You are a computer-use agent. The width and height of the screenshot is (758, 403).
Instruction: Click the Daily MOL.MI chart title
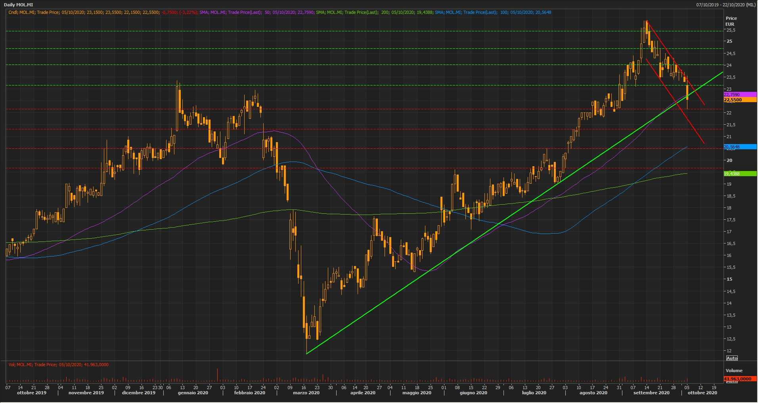pyautogui.click(x=19, y=5)
